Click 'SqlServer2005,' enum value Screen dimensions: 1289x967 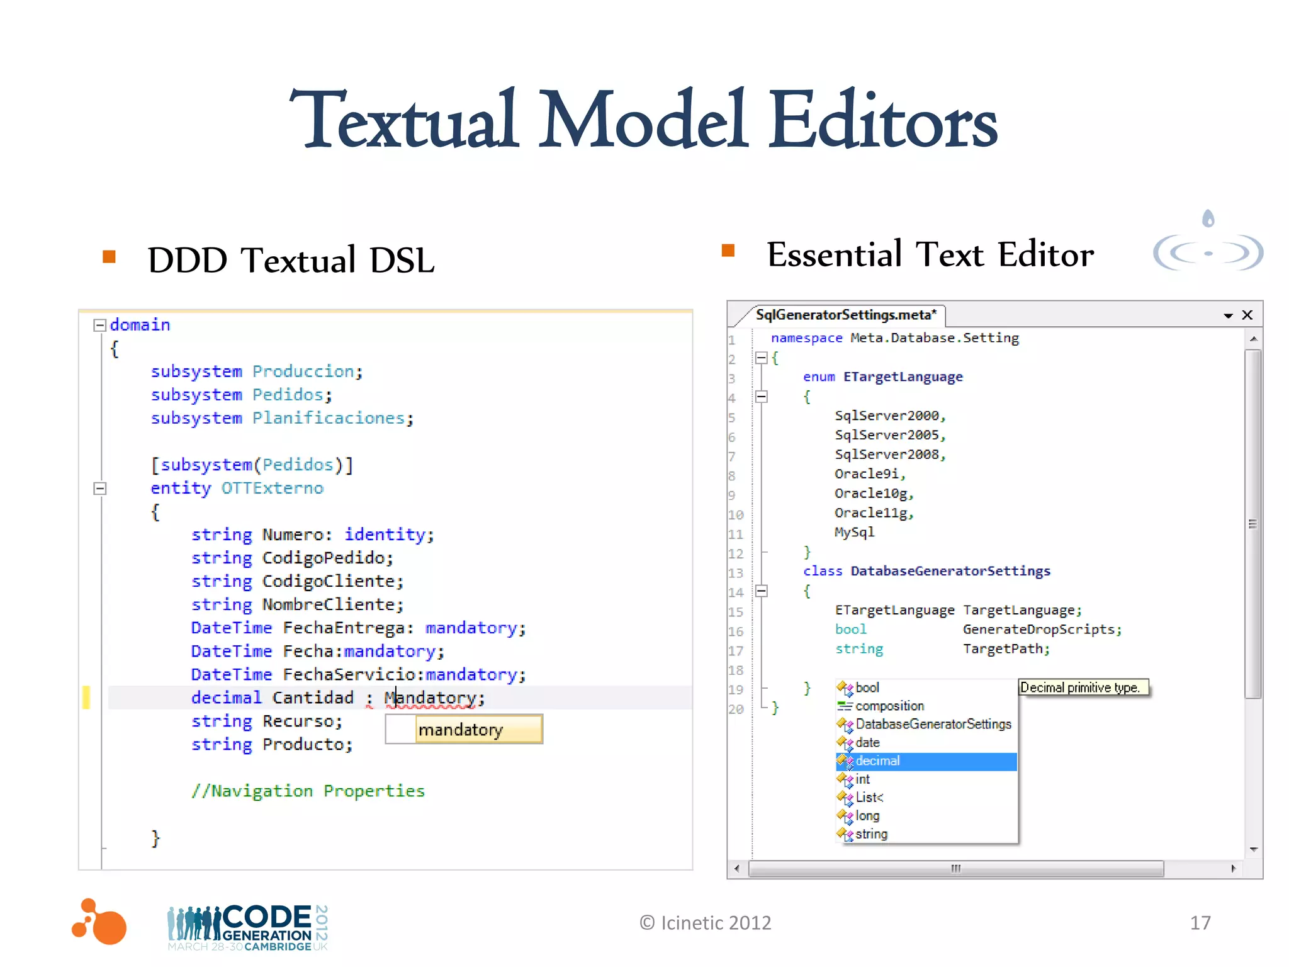[891, 435]
